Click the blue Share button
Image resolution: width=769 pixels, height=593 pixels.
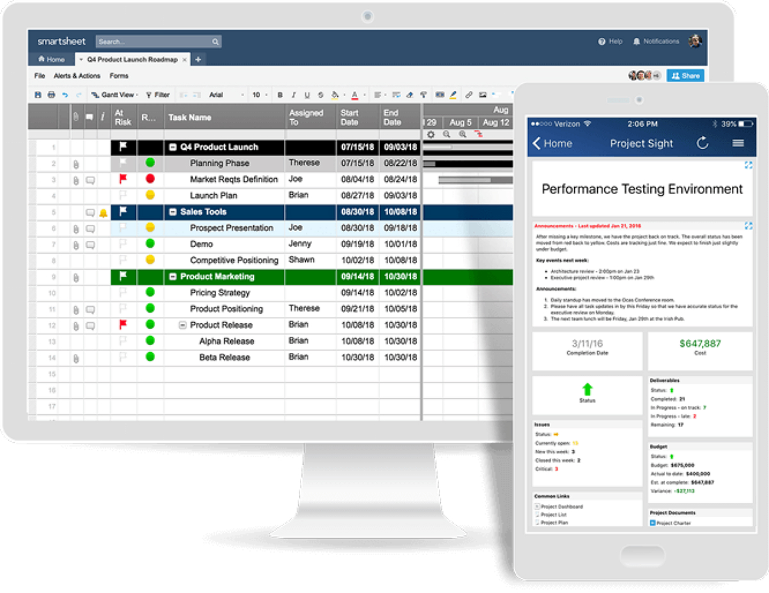coord(685,76)
